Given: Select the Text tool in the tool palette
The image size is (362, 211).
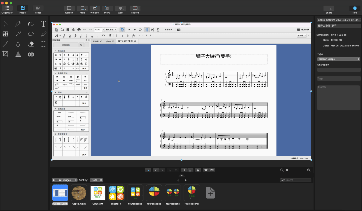Looking at the screenshot, I should tap(43, 24).
